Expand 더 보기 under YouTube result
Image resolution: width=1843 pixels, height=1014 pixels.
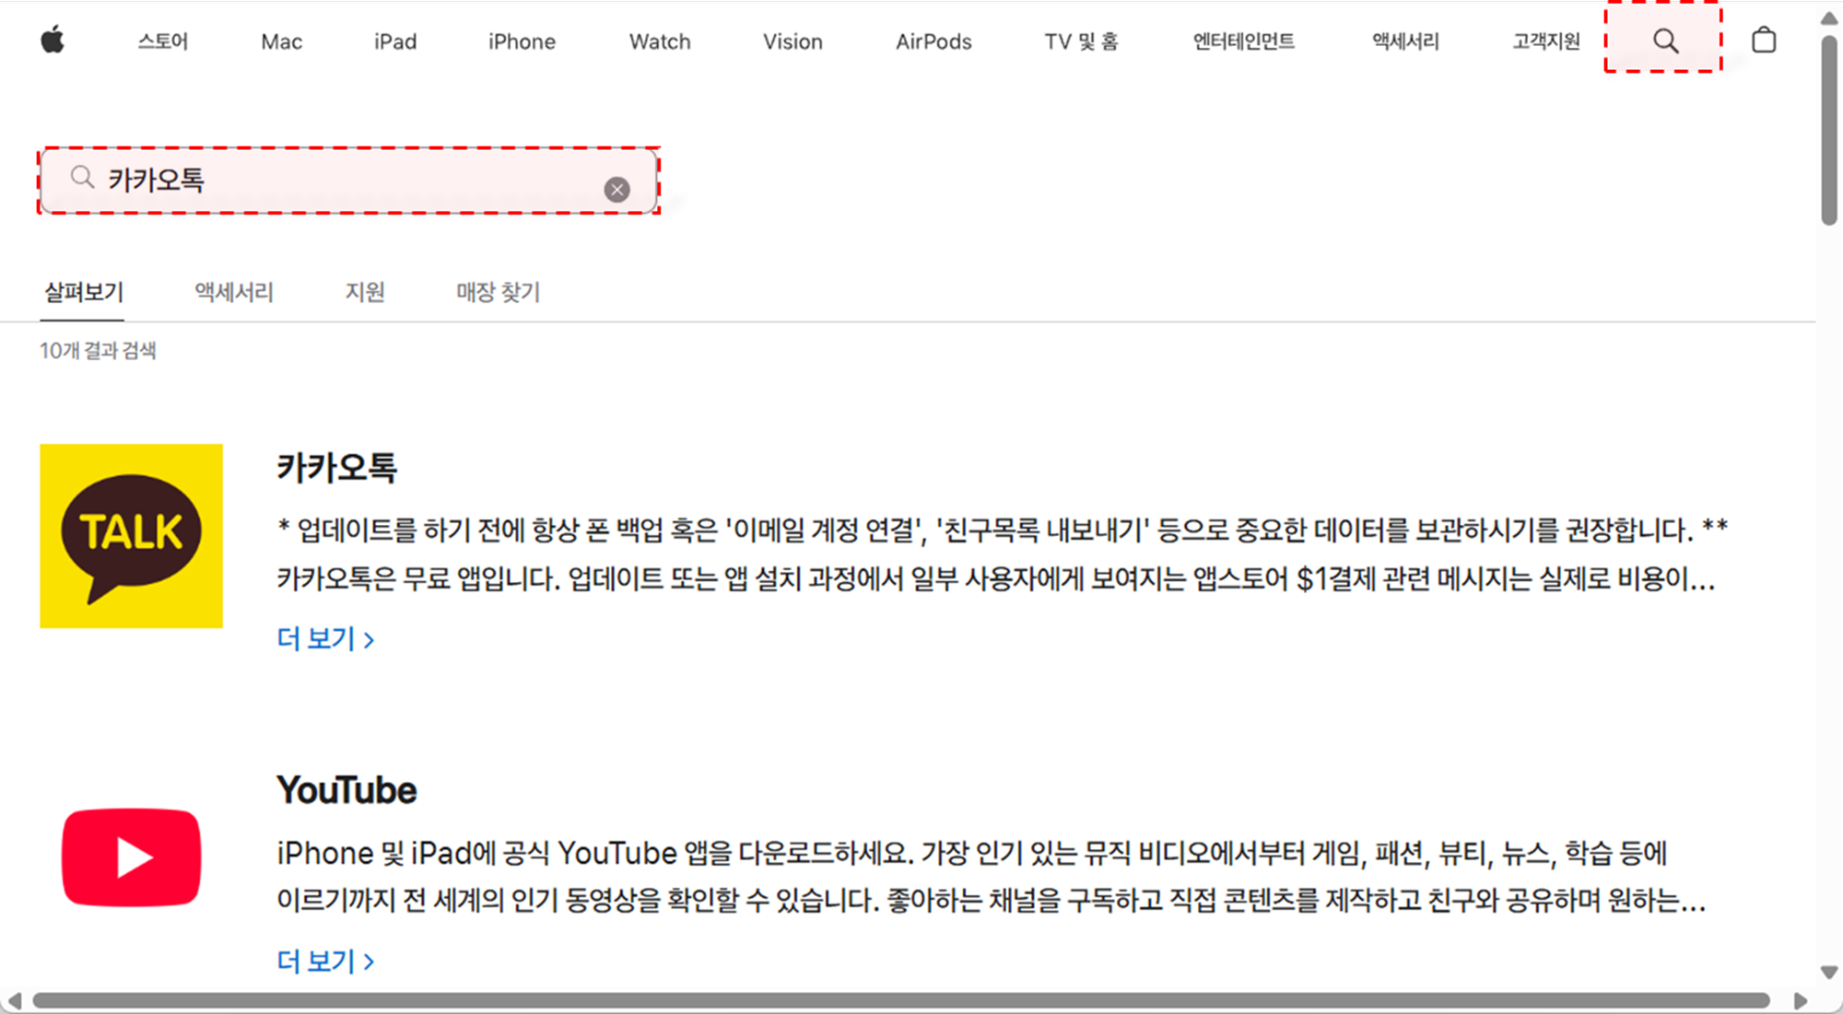(x=325, y=962)
